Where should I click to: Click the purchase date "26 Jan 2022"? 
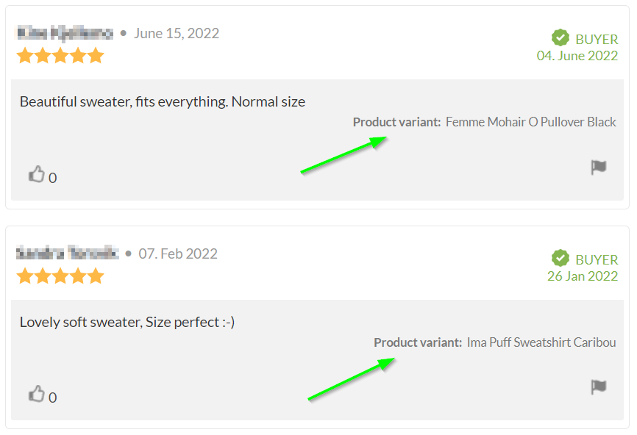(x=583, y=276)
